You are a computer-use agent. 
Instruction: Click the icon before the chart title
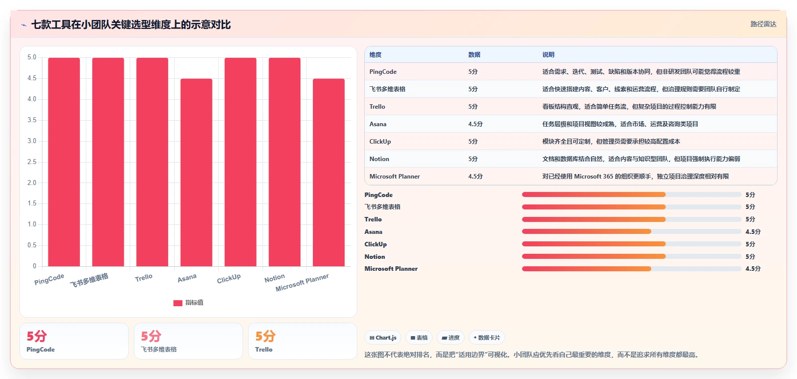pyautogui.click(x=23, y=25)
